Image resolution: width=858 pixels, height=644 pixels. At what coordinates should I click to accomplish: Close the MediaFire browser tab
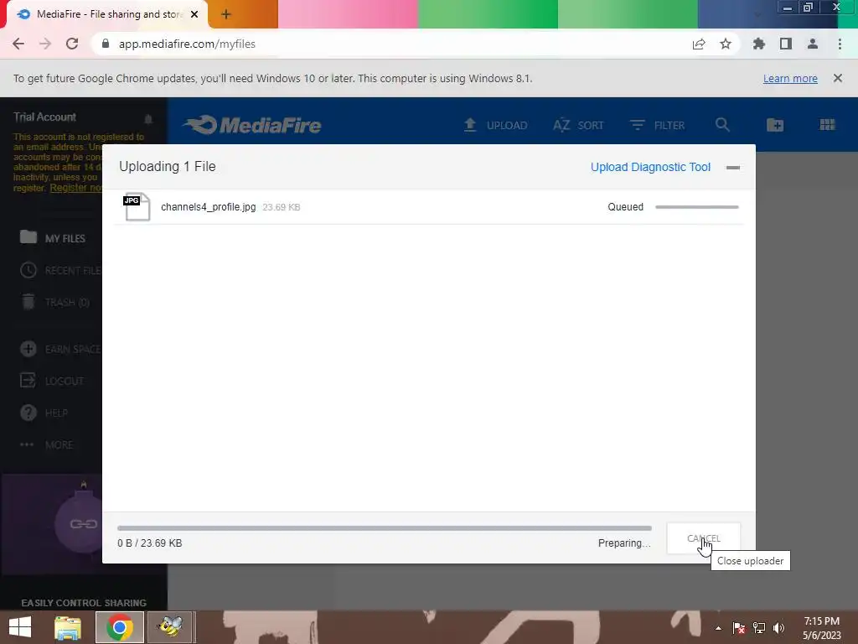coord(194,14)
